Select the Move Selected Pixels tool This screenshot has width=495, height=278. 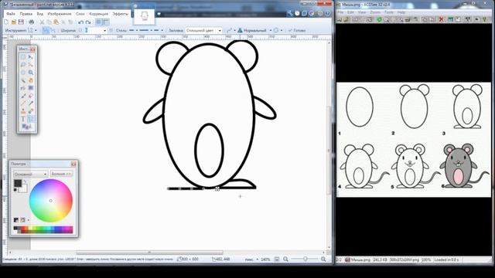pos(31,57)
